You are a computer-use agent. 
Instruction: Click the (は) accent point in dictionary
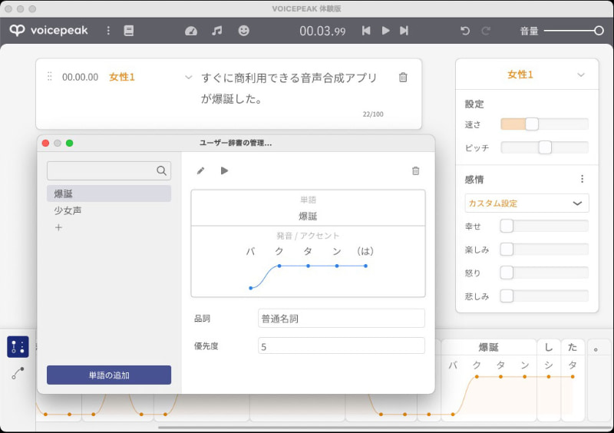[x=365, y=266]
